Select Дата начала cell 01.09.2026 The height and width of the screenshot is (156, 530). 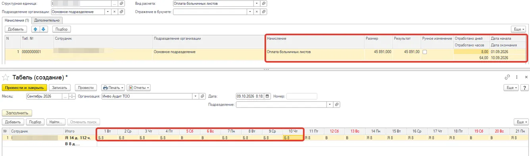(x=508, y=52)
